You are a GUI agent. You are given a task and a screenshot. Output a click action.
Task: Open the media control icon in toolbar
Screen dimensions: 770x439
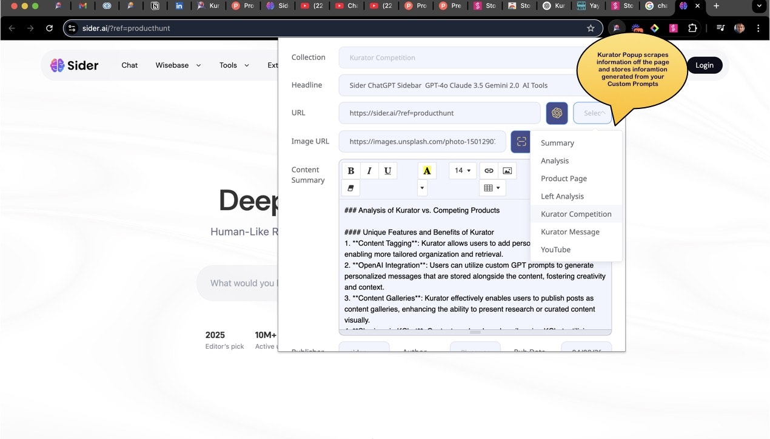click(720, 28)
